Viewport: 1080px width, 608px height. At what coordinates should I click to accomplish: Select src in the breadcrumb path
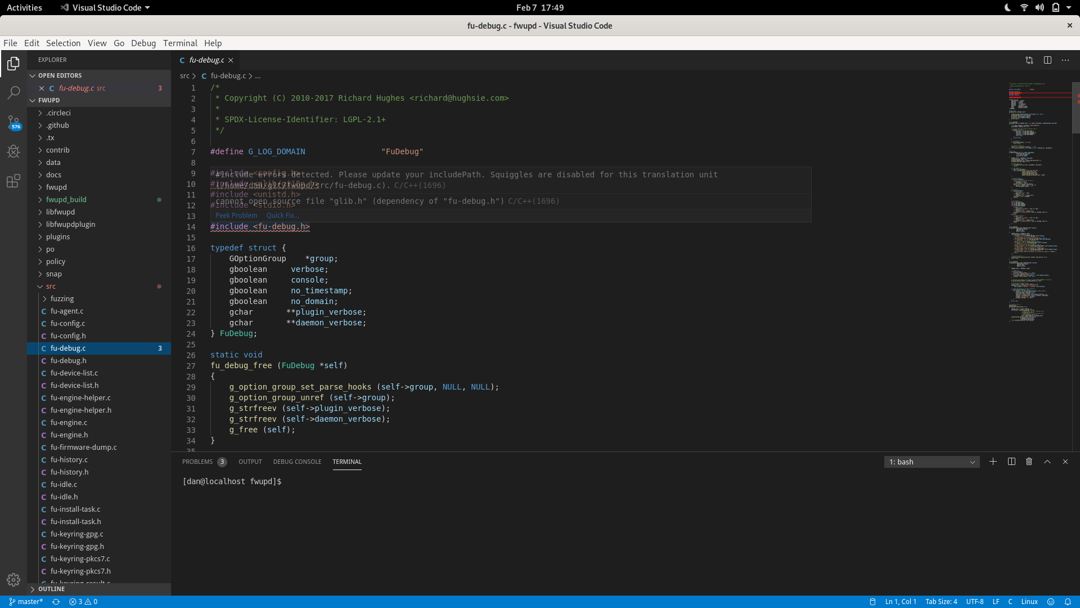pyautogui.click(x=184, y=76)
